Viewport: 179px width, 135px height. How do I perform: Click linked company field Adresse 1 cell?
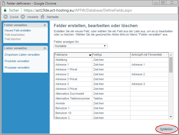tap(149, 65)
